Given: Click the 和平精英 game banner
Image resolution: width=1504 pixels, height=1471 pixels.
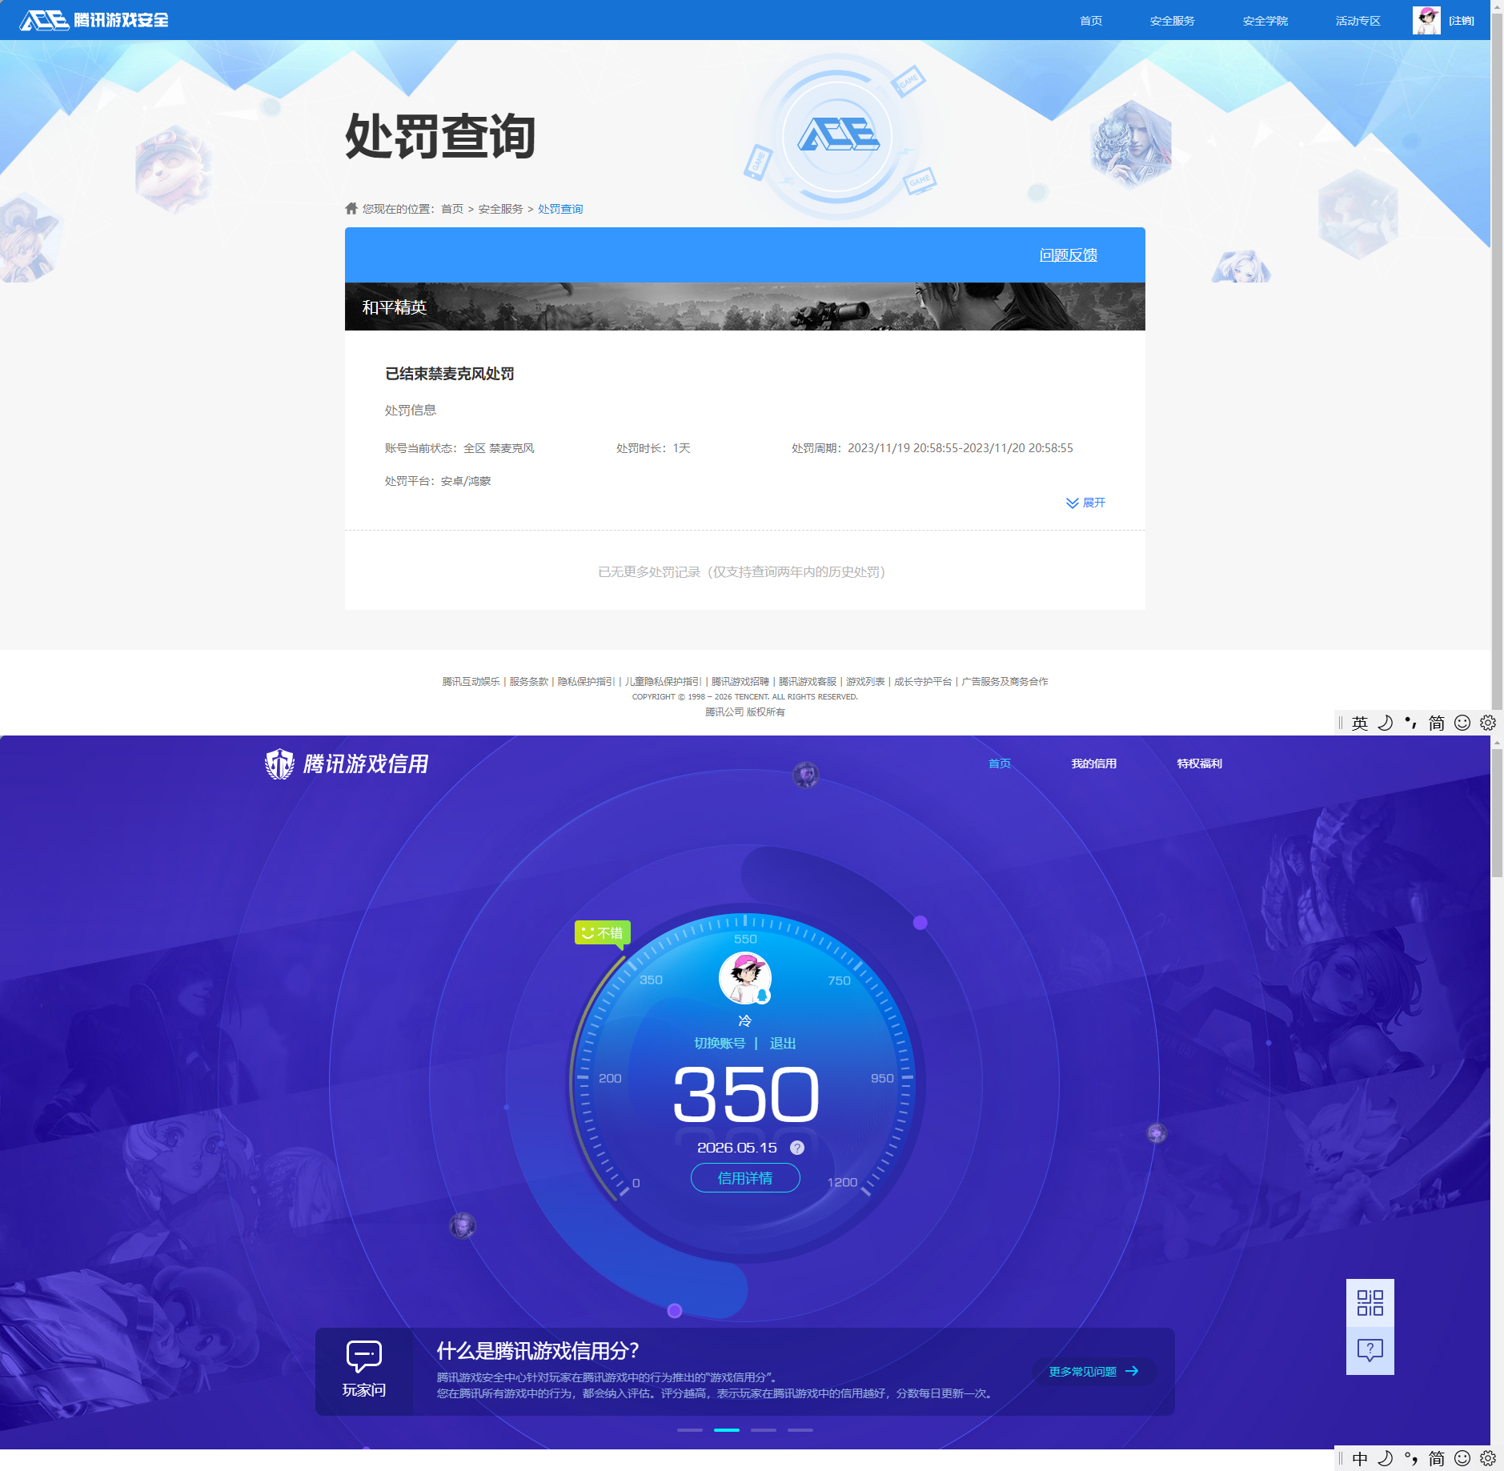Looking at the screenshot, I should (745, 307).
